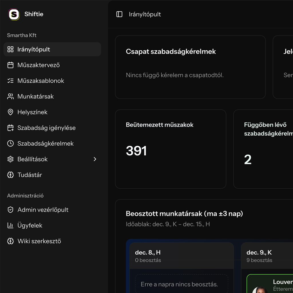
Task: Click the Admin vezérlőpult shield icon
Action: pyautogui.click(x=11, y=210)
